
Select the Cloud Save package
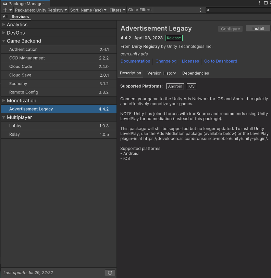pos(58,75)
